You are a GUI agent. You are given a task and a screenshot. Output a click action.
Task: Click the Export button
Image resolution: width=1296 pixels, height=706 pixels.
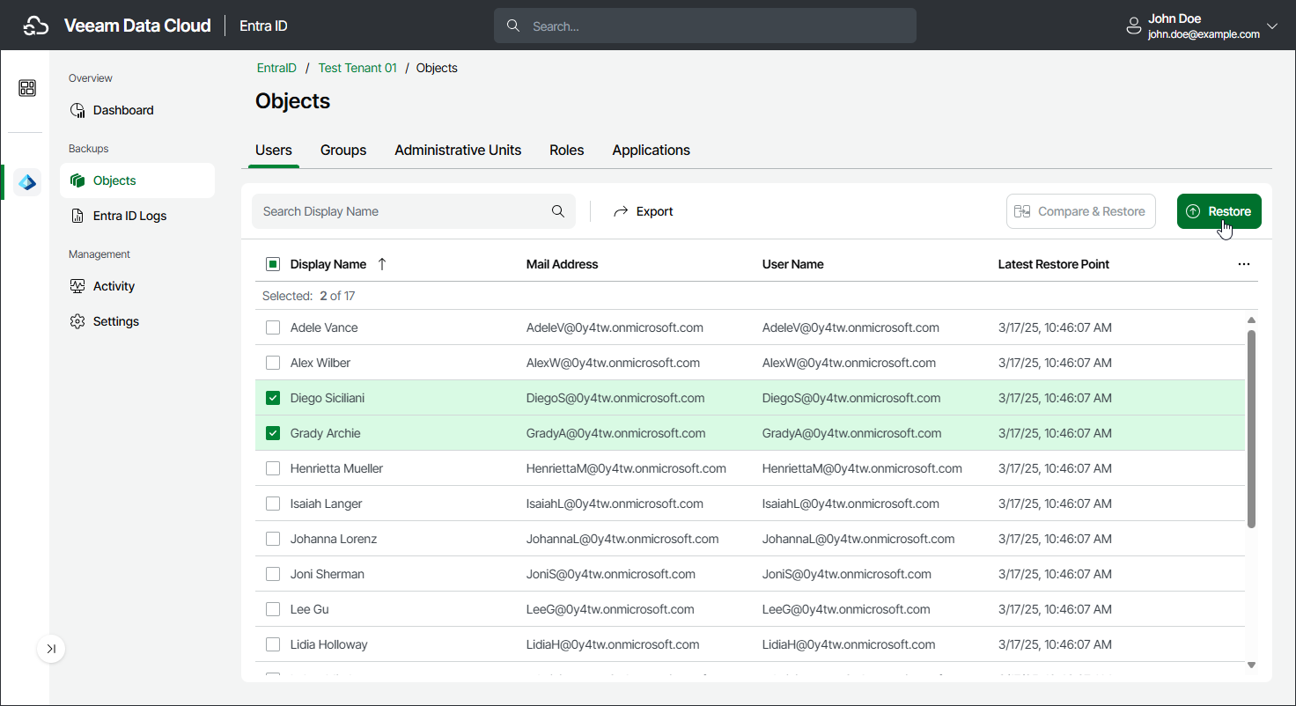pyautogui.click(x=644, y=211)
